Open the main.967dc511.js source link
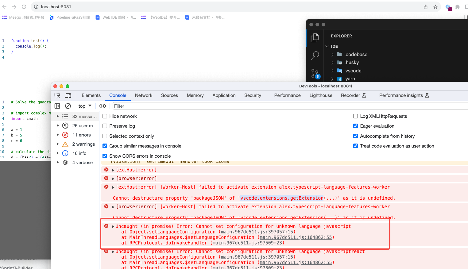Screen dimensions: 468x269 [257, 232]
